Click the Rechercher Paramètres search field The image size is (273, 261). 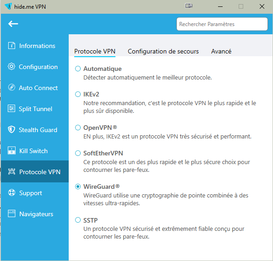222,24
